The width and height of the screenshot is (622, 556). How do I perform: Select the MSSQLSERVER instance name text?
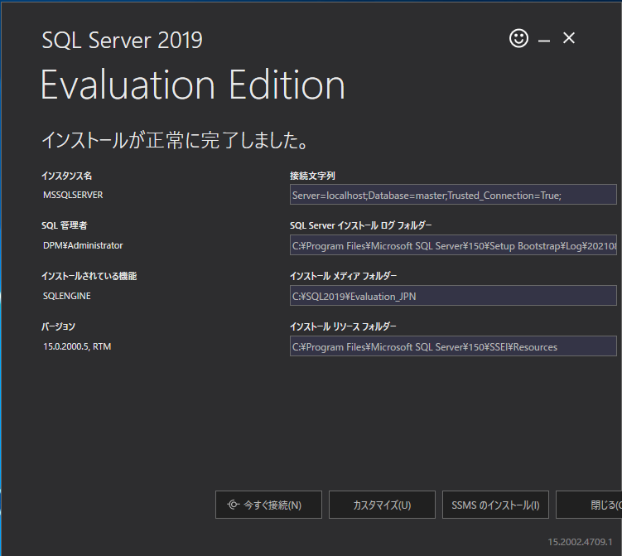click(x=73, y=195)
